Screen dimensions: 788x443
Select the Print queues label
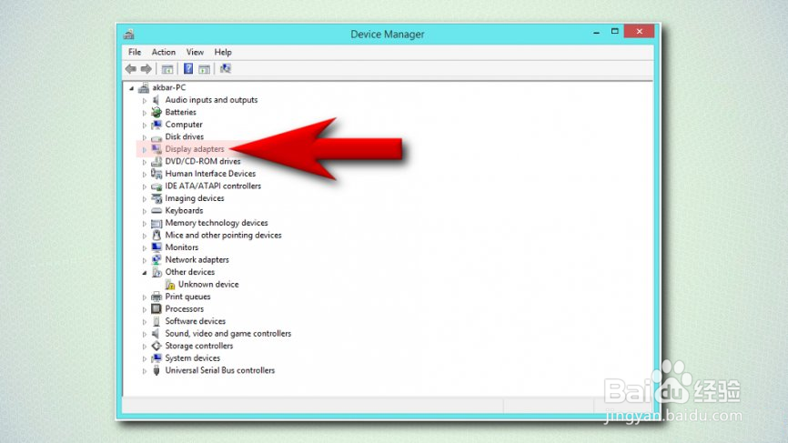click(188, 297)
